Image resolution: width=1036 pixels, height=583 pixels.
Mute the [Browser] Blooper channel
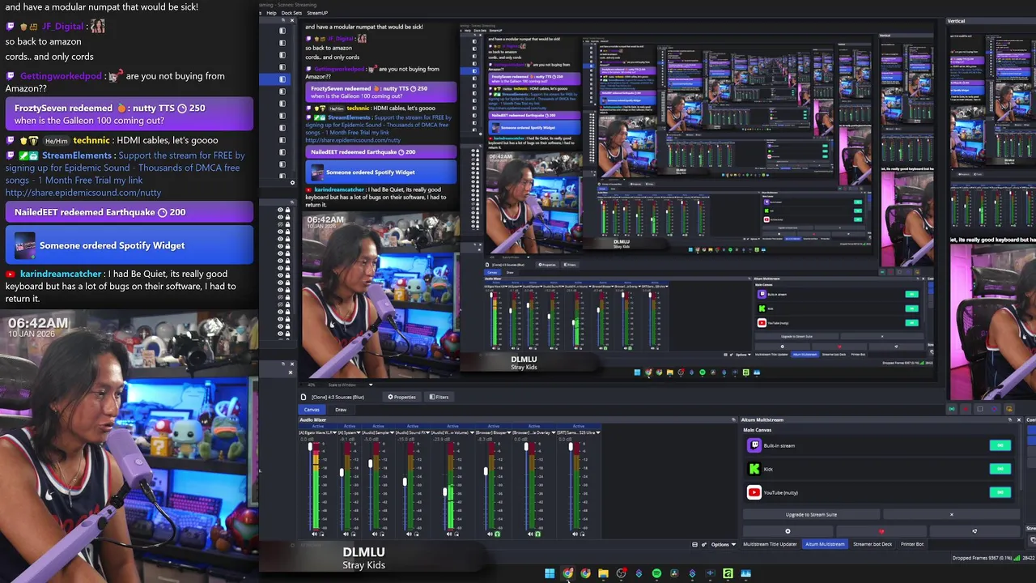pos(490,534)
